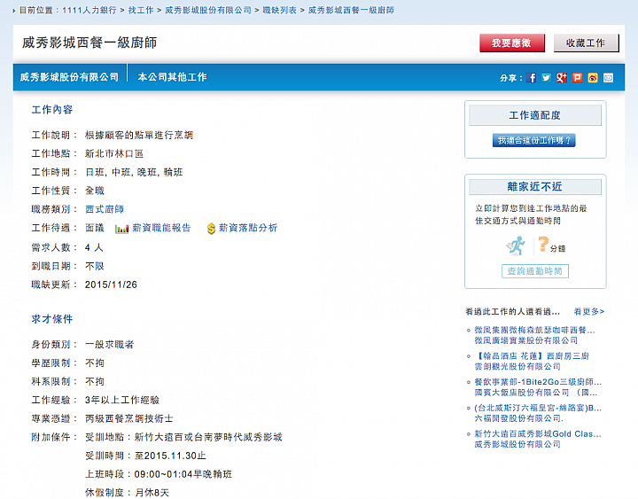The width and height of the screenshot is (638, 499).
Task: Open 威秀影城西餐一級廚師 breadcrumb link
Action: [x=351, y=10]
